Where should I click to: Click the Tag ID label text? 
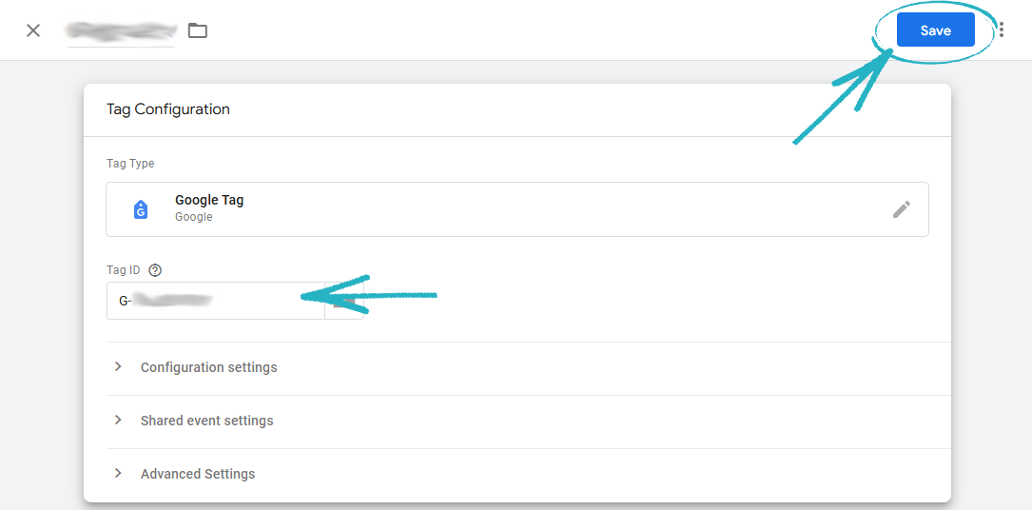[x=124, y=270]
